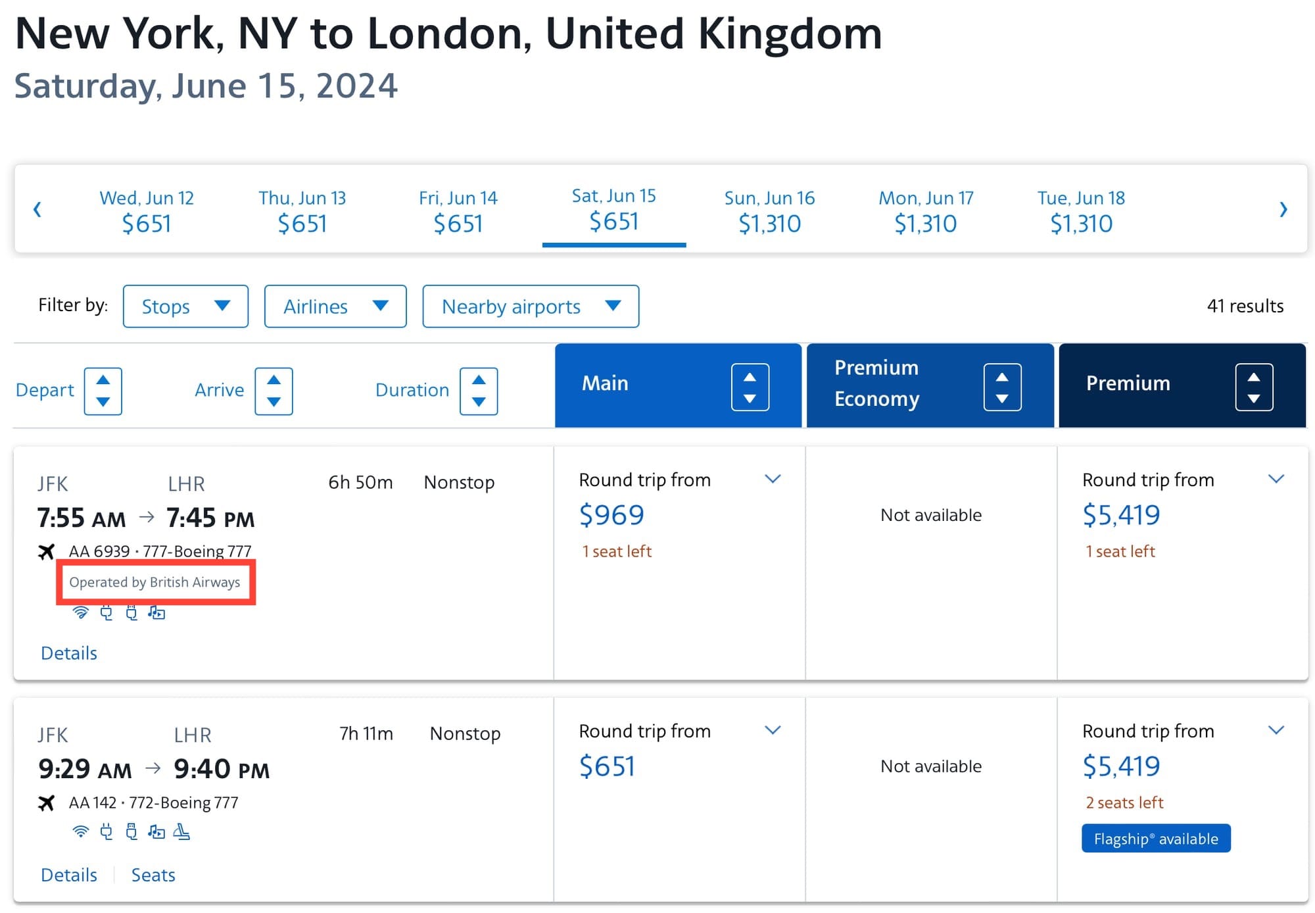1315x913 pixels.
Task: Select the Wed, Jun 12 date tab
Action: 147,211
